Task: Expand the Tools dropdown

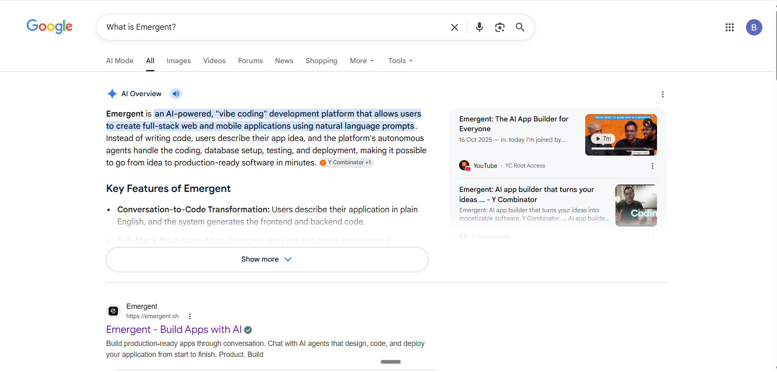Action: point(400,61)
